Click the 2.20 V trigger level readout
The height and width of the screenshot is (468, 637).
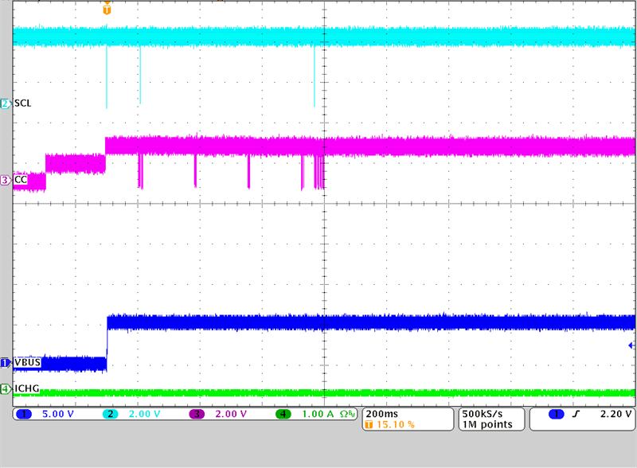pos(616,415)
